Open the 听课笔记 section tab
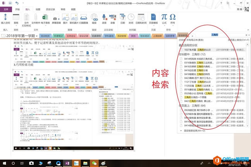This screenshot has width=251, height=167. [x=58, y=36]
